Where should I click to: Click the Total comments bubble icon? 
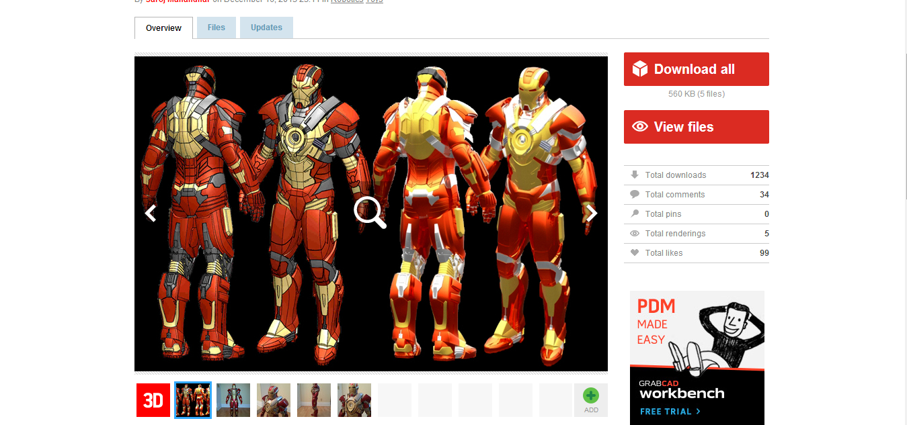coord(634,194)
